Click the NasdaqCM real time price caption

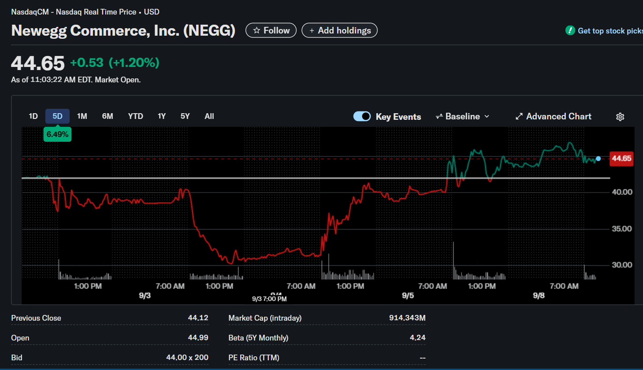pos(85,12)
